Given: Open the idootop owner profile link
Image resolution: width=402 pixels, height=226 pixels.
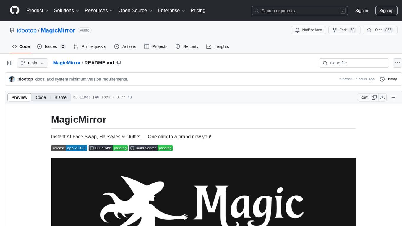Looking at the screenshot, I should click(x=27, y=30).
